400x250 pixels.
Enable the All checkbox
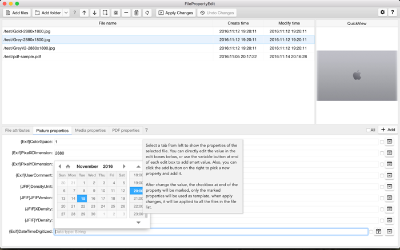[x=368, y=130]
